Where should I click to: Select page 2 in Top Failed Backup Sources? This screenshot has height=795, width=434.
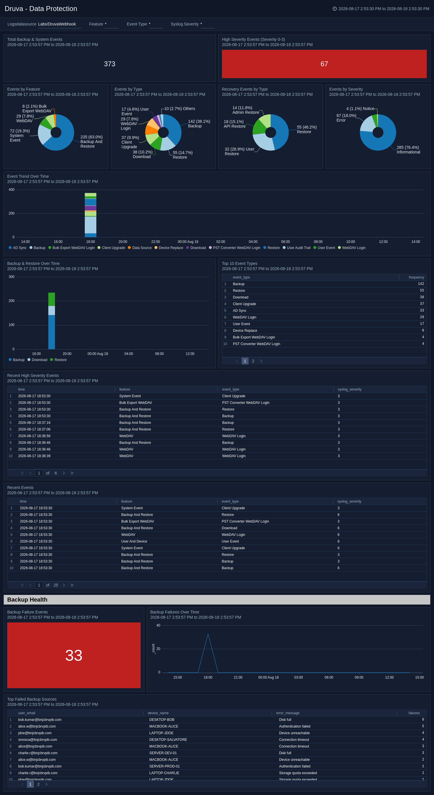pos(38,784)
